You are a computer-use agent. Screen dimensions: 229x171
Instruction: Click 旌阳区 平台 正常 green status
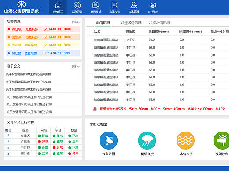[58, 136]
